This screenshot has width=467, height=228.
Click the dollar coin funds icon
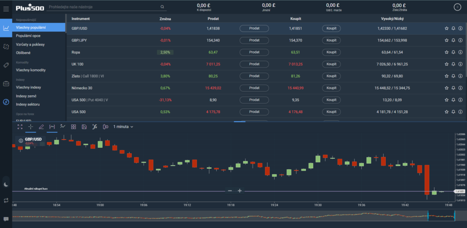pos(6,102)
